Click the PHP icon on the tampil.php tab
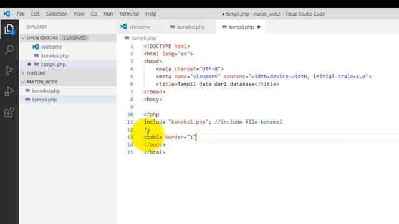The height and width of the screenshot is (224, 399). tap(224, 27)
